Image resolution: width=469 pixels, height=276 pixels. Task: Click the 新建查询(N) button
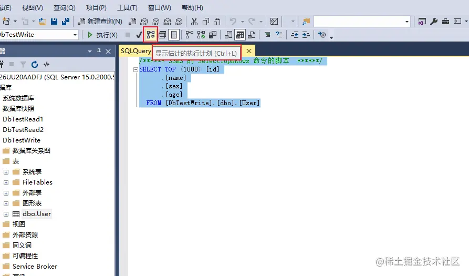click(100, 21)
